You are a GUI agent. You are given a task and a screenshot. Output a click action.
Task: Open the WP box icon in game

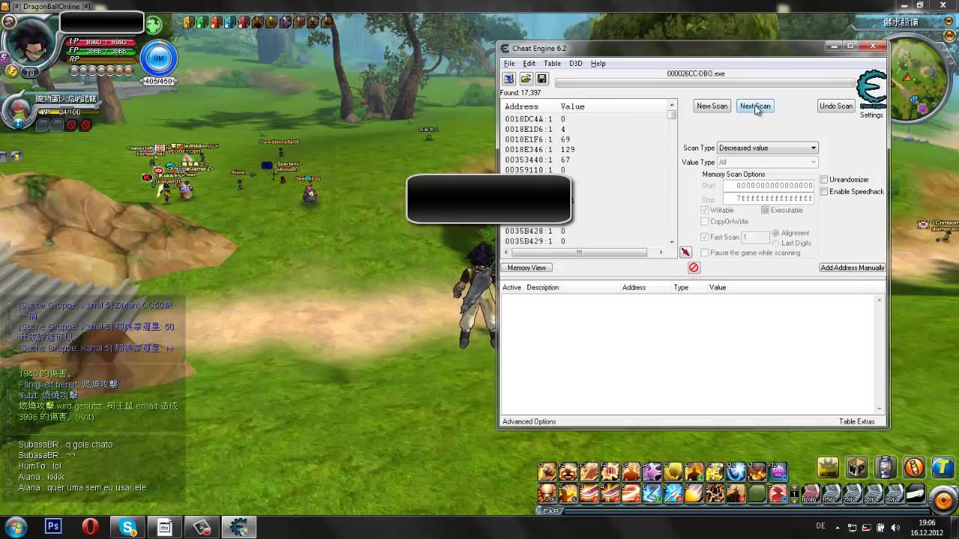coord(856,467)
